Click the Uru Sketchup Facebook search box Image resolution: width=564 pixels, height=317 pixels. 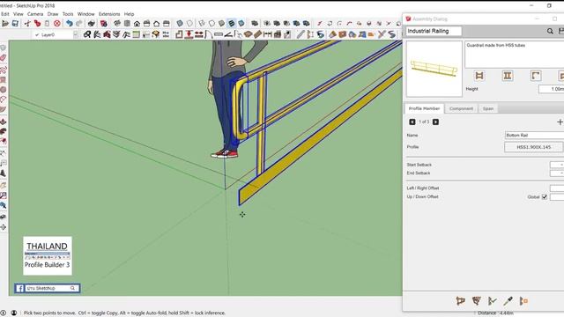click(51, 288)
